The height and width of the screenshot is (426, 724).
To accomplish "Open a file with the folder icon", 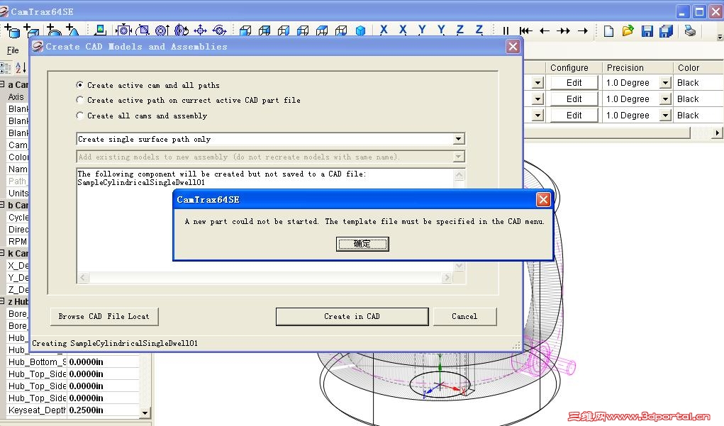I will pyautogui.click(x=628, y=31).
